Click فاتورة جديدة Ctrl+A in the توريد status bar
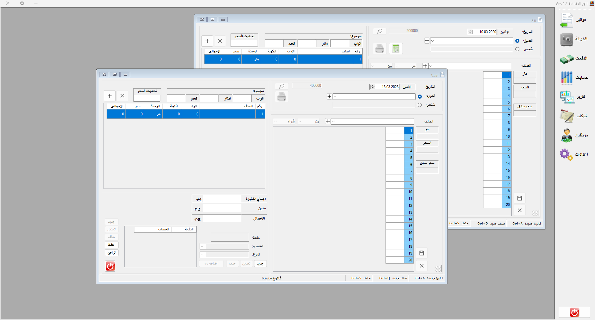 [x=429, y=278]
